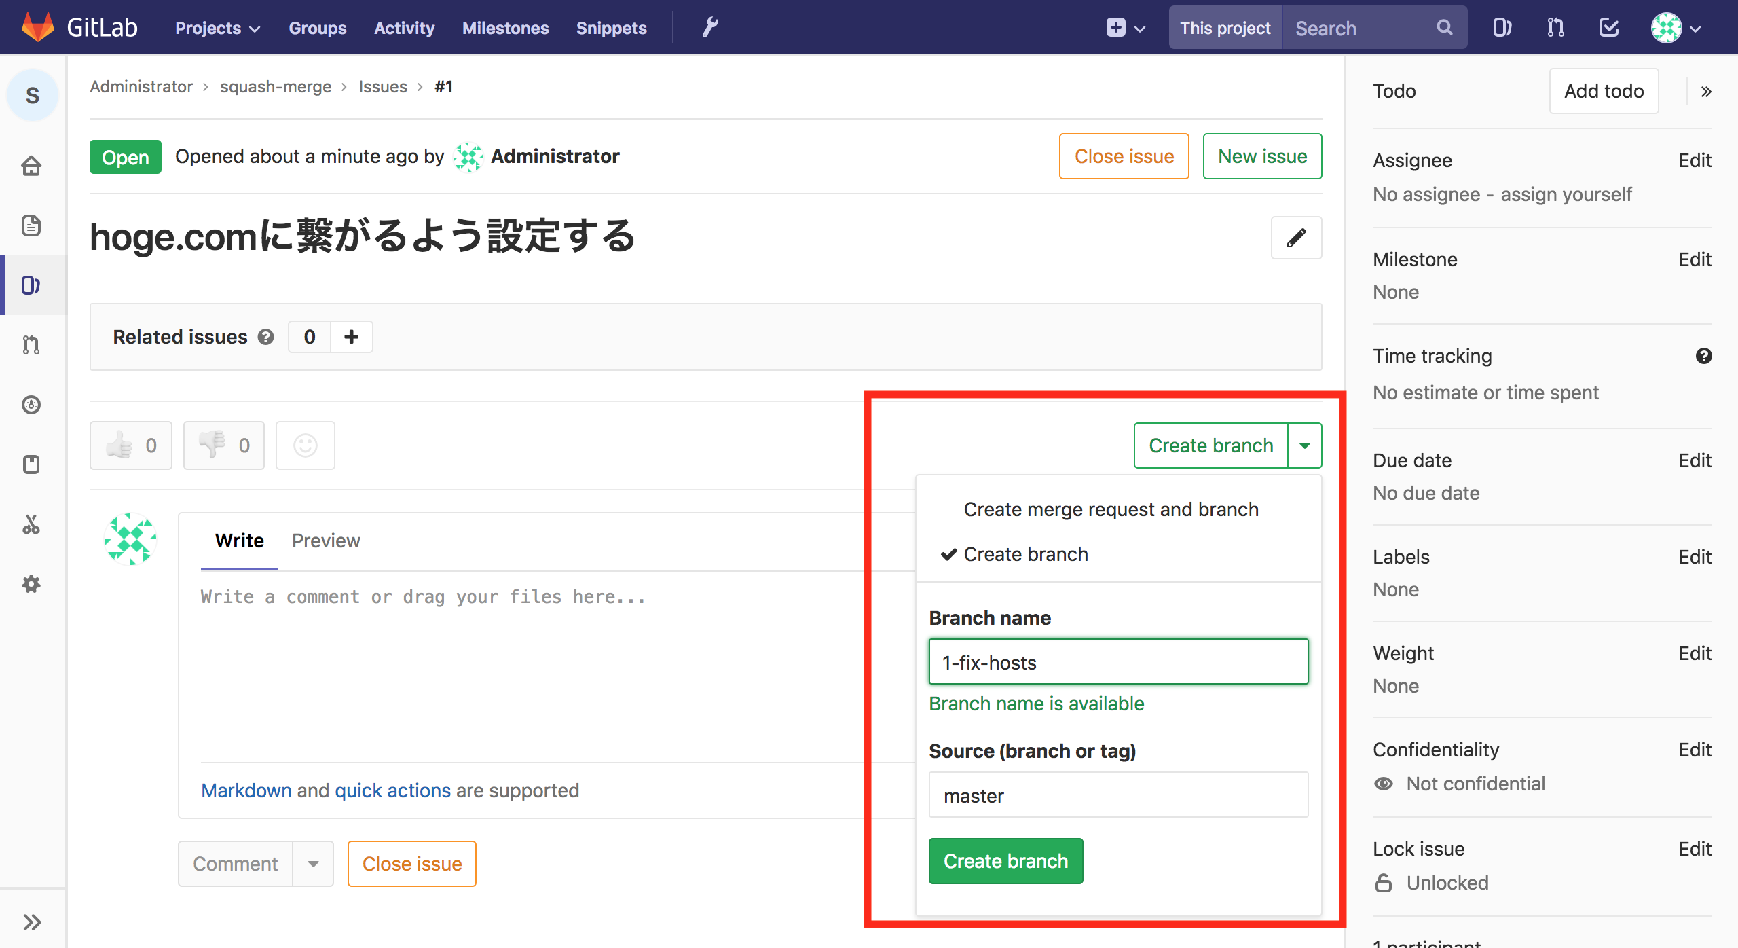
Task: Open Merge Requests from the left sidebar
Action: (31, 345)
